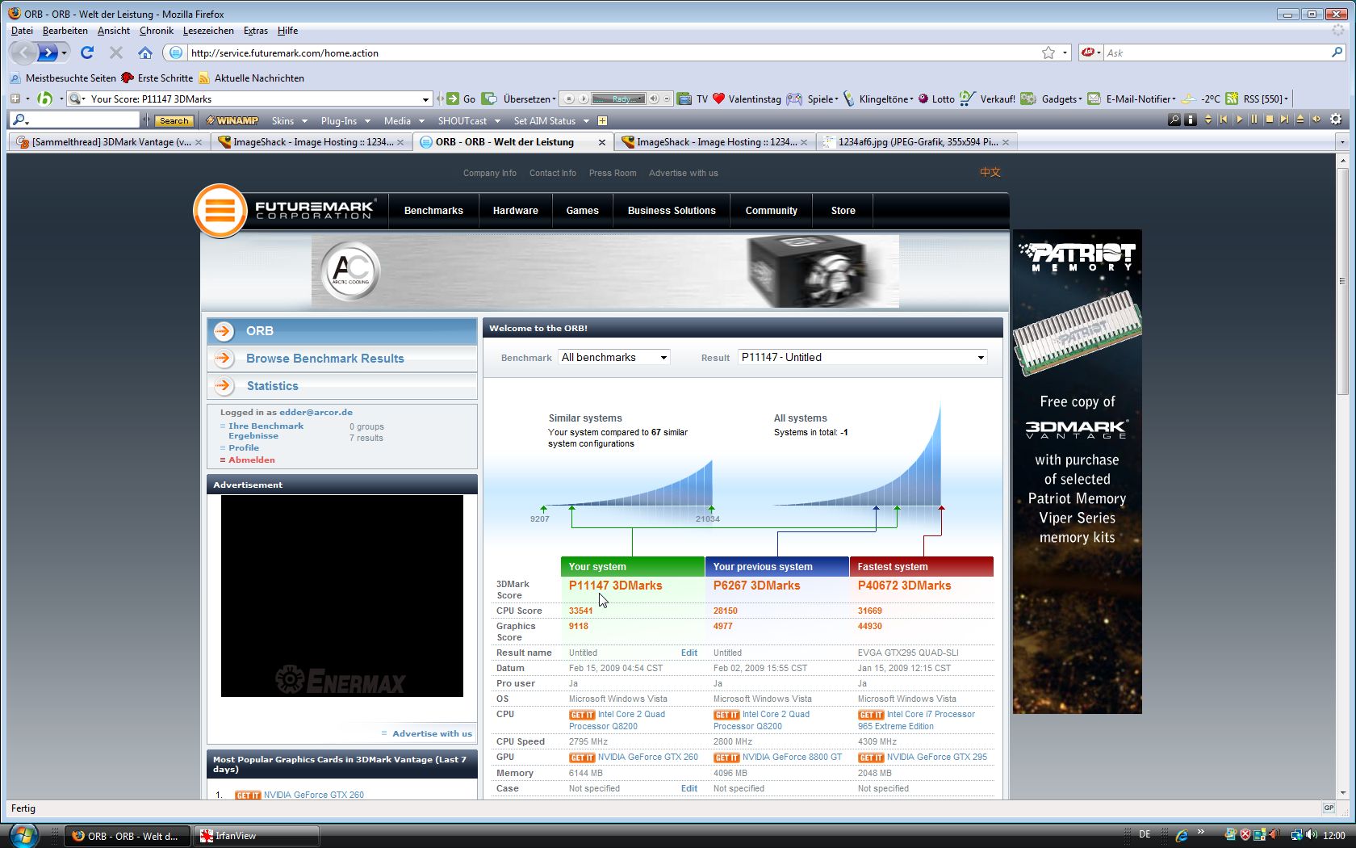
Task: Click the weather -2°C toolbar item
Action: (x=1200, y=99)
